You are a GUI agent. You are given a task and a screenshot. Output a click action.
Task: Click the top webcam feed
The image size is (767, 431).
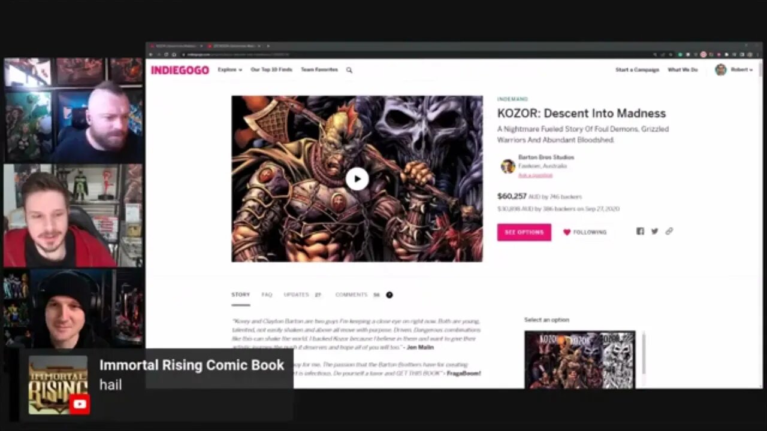(x=73, y=110)
